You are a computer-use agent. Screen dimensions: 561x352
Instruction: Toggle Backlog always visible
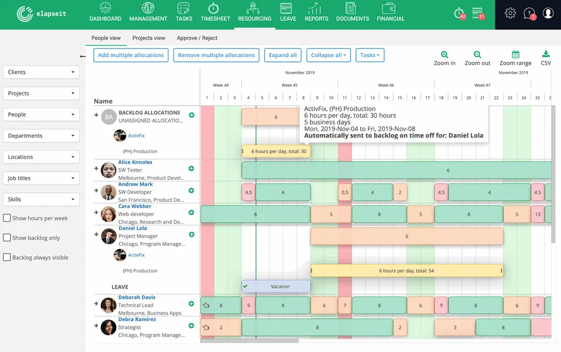[x=7, y=257]
